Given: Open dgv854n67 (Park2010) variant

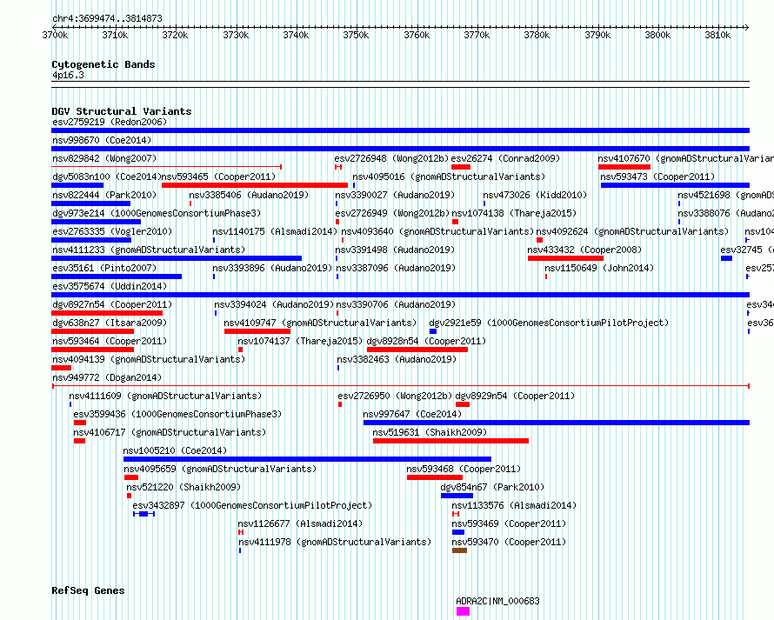Looking at the screenshot, I should 492,487.
